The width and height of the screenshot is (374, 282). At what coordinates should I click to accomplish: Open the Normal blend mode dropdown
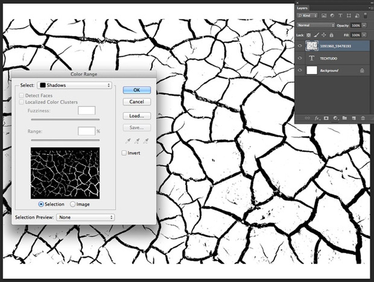[315, 25]
